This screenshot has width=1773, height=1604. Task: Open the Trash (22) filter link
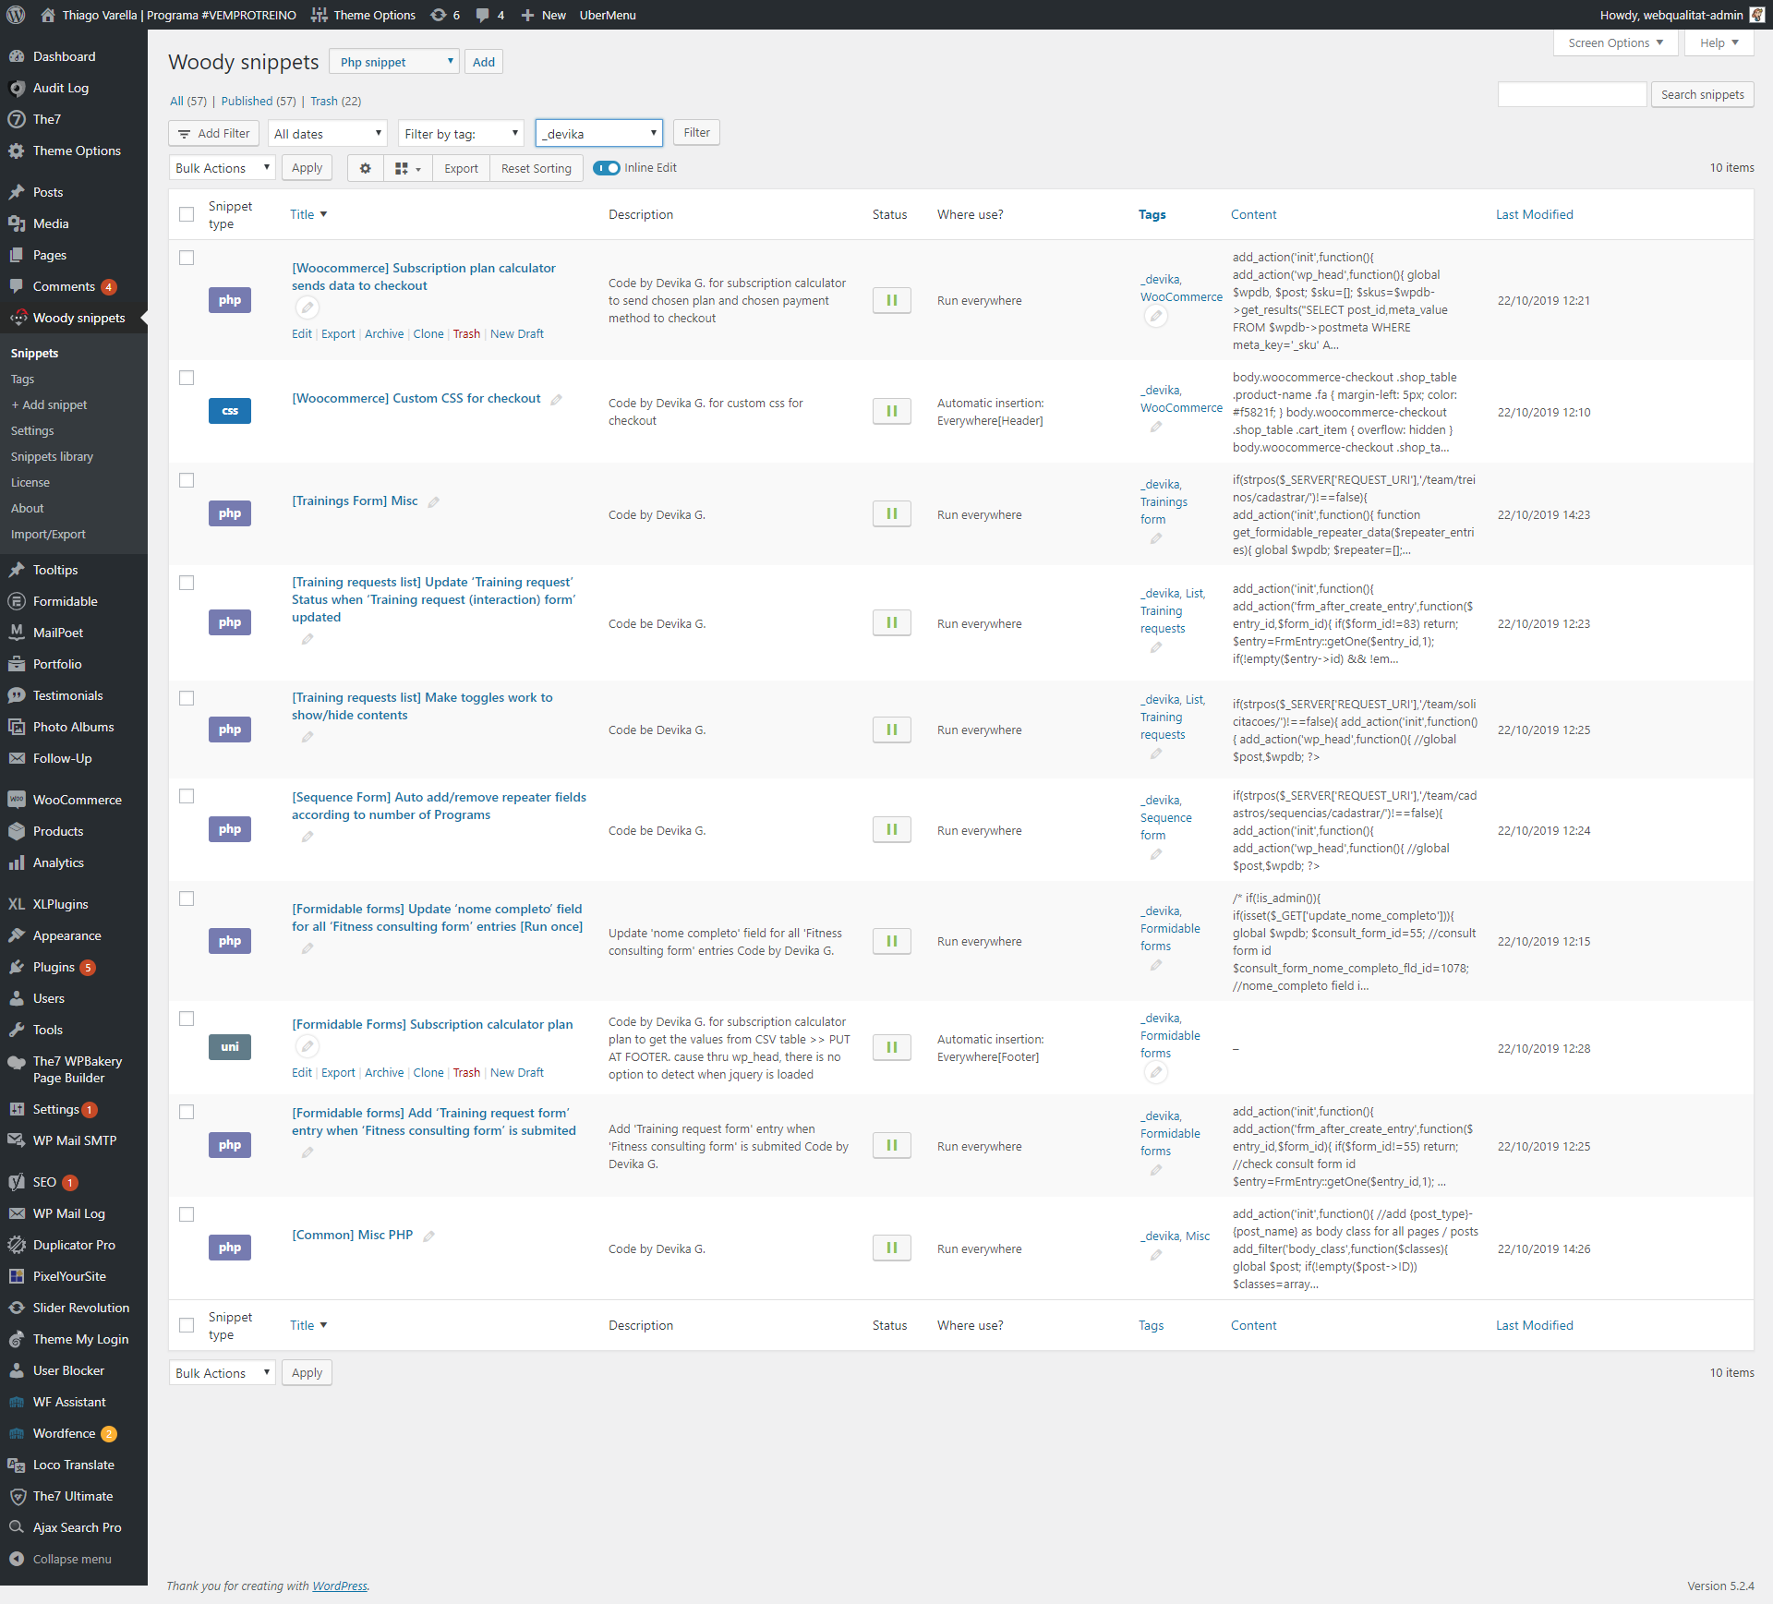[335, 101]
